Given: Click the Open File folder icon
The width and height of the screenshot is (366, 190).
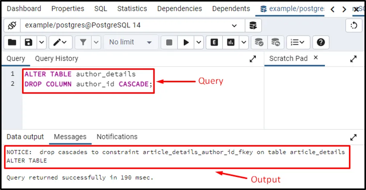Looking at the screenshot, I should click(x=12, y=42).
